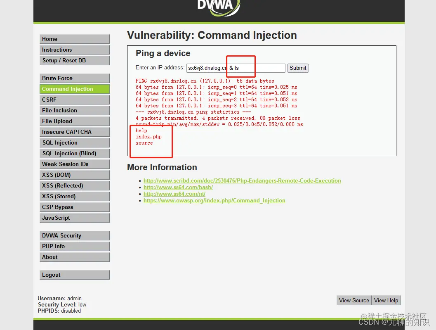Image resolution: width=436 pixels, height=330 pixels.
Task: Open the About page
Action: 75,257
